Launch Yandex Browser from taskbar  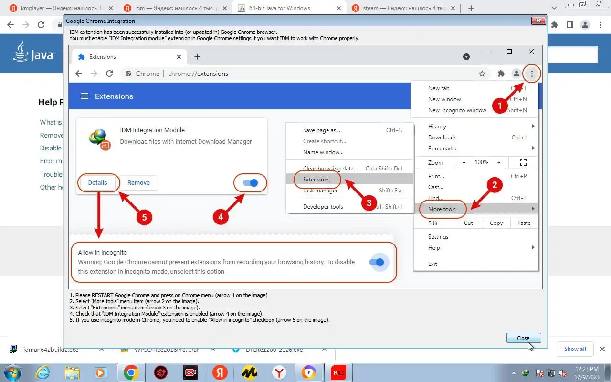pyautogui.click(x=279, y=372)
